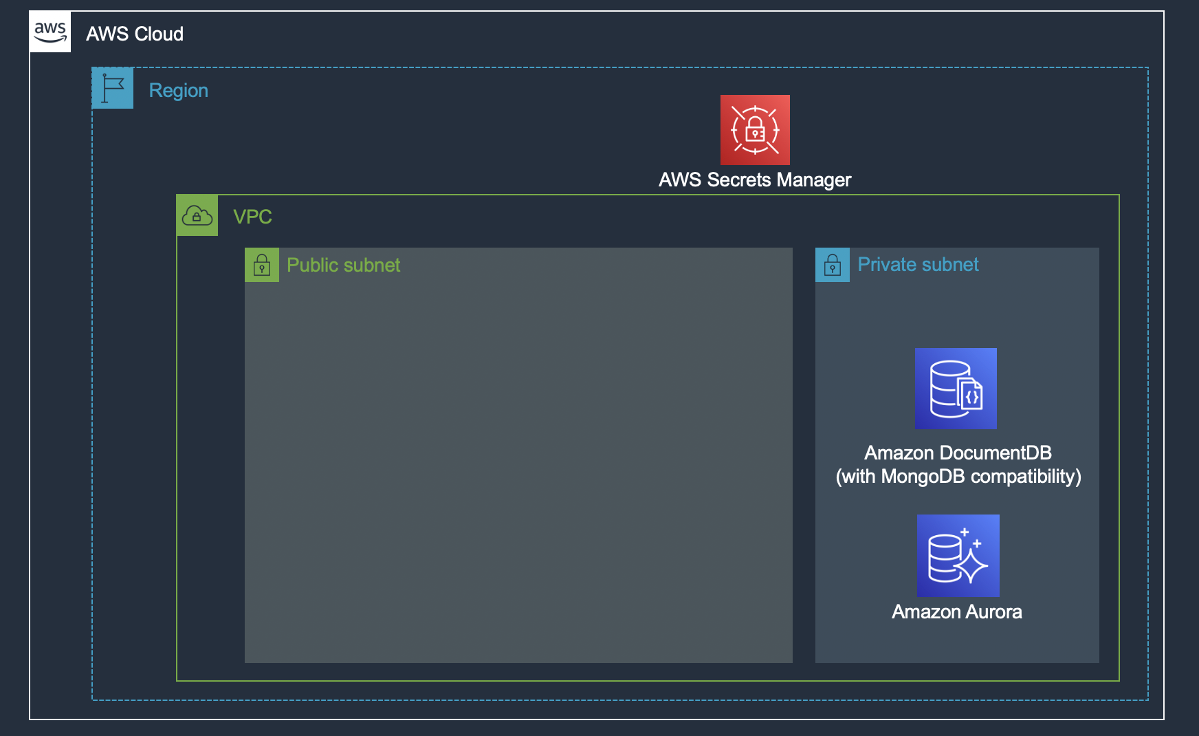Image resolution: width=1199 pixels, height=736 pixels.
Task: Click the AWS Secrets Manager icon
Action: pos(755,130)
